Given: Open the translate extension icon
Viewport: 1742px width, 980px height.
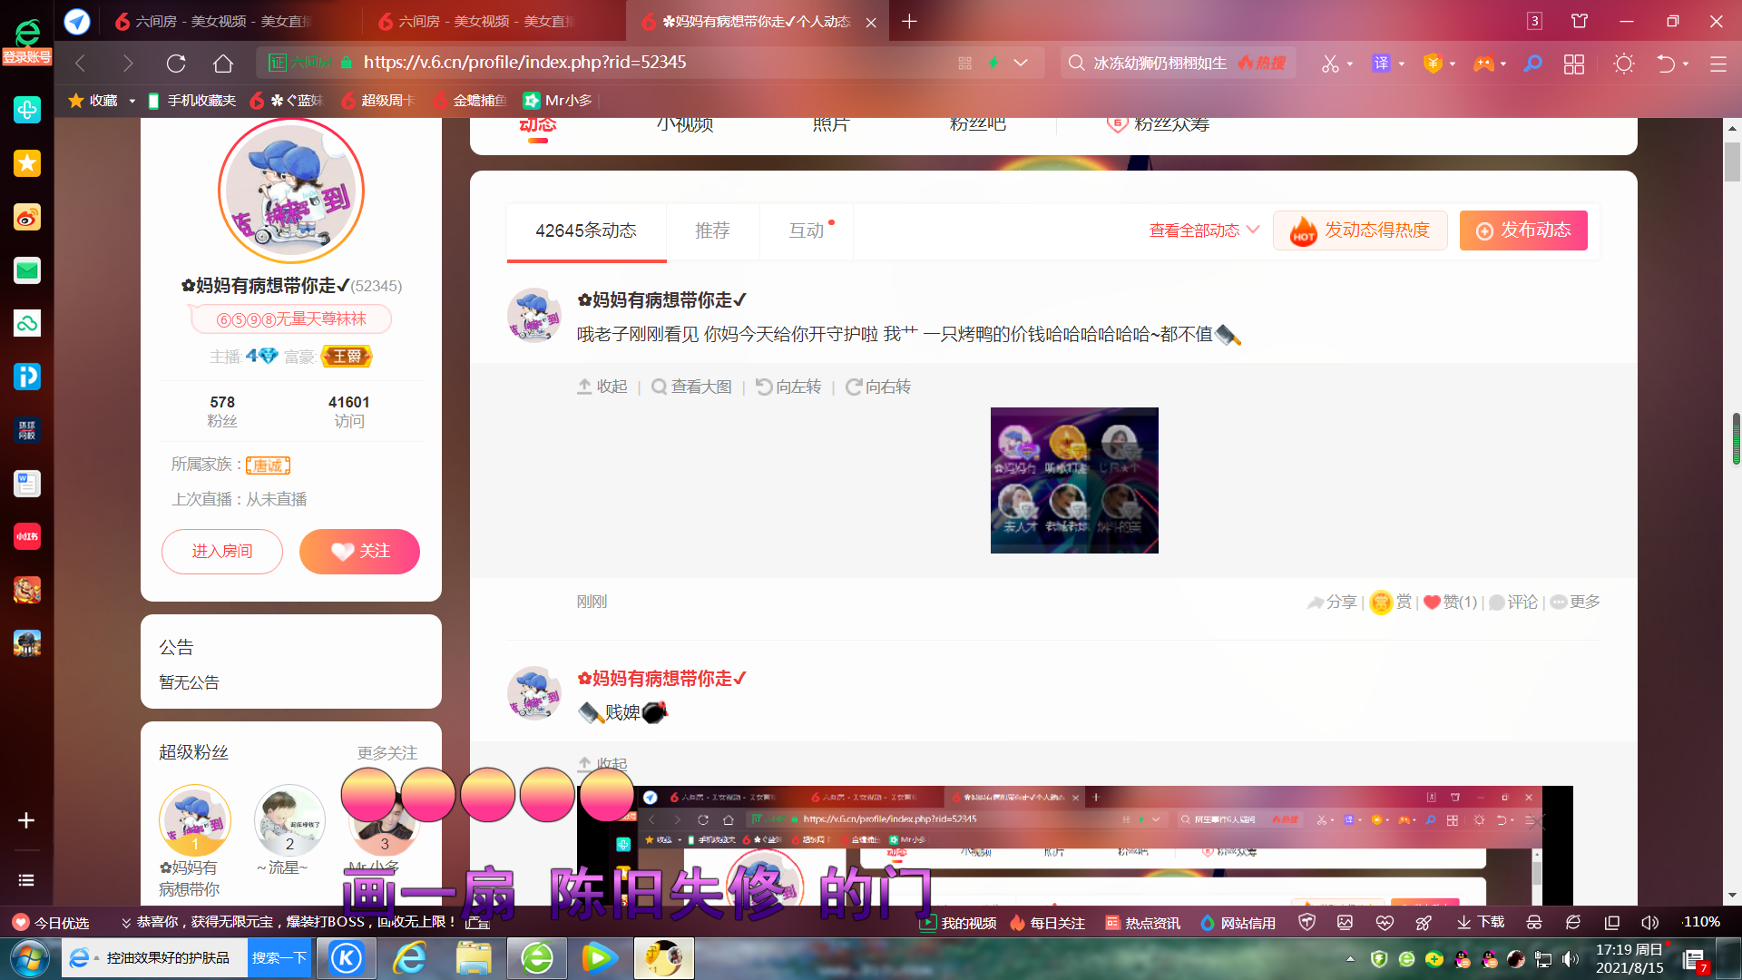Looking at the screenshot, I should tap(1381, 63).
